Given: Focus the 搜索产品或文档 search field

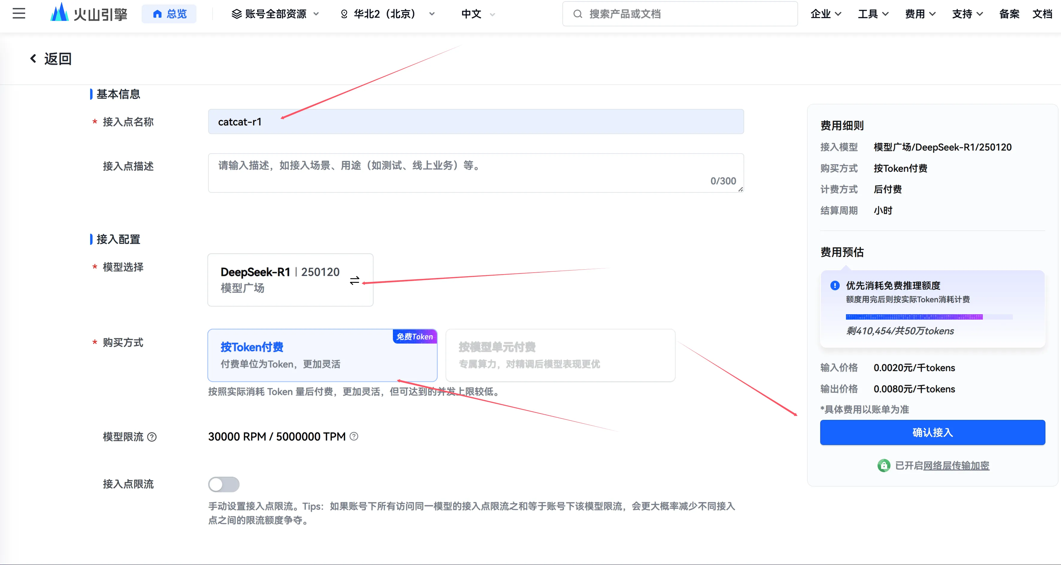Looking at the screenshot, I should (x=680, y=14).
